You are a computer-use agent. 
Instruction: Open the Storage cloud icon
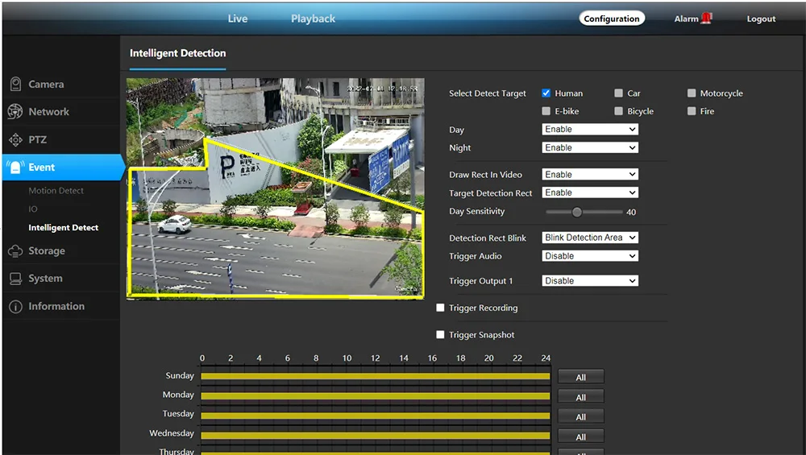pyautogui.click(x=15, y=251)
